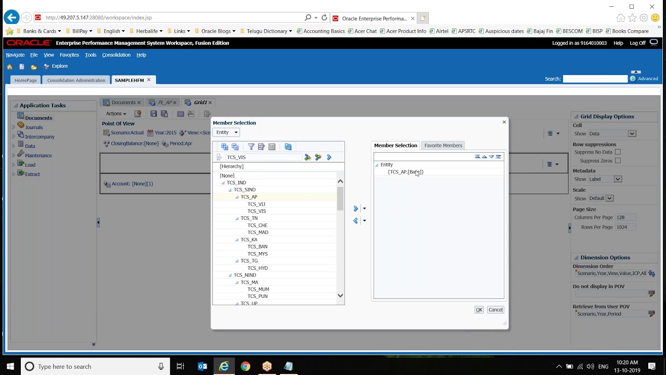Viewport: 666px width, 375px height.
Task: Switch to the Consolidation Administration tab
Action: pyautogui.click(x=76, y=80)
